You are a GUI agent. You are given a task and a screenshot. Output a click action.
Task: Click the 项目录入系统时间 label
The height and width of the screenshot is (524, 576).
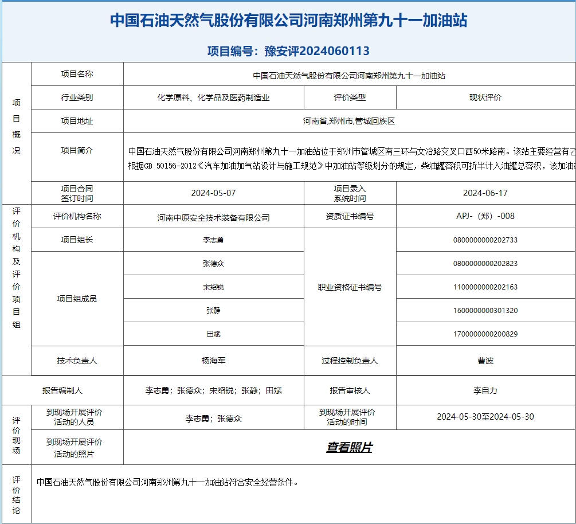click(x=350, y=193)
